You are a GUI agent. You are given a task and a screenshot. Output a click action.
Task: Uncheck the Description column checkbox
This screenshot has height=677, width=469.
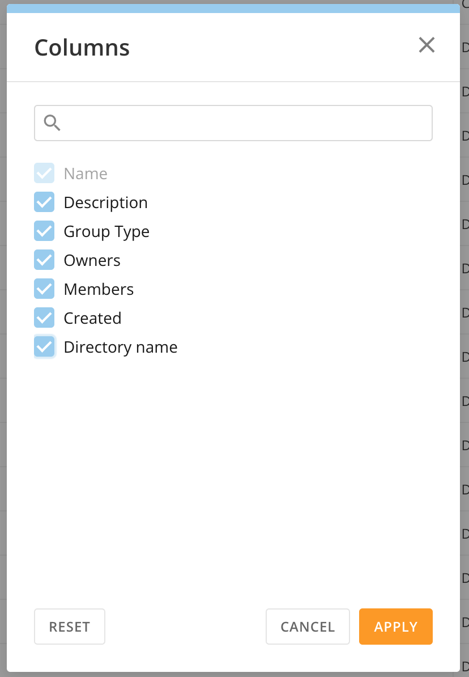click(44, 202)
